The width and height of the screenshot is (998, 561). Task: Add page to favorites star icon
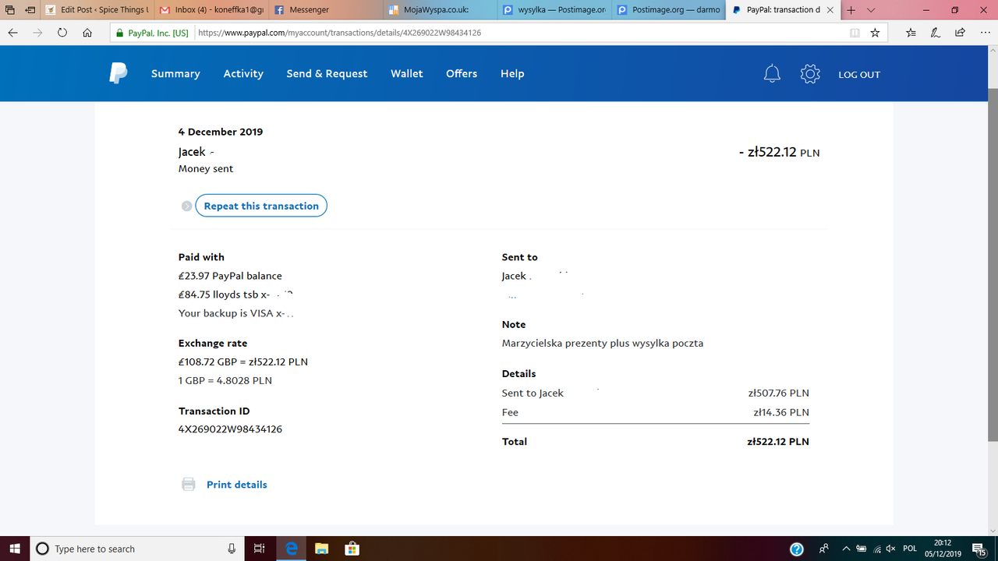[875, 33]
